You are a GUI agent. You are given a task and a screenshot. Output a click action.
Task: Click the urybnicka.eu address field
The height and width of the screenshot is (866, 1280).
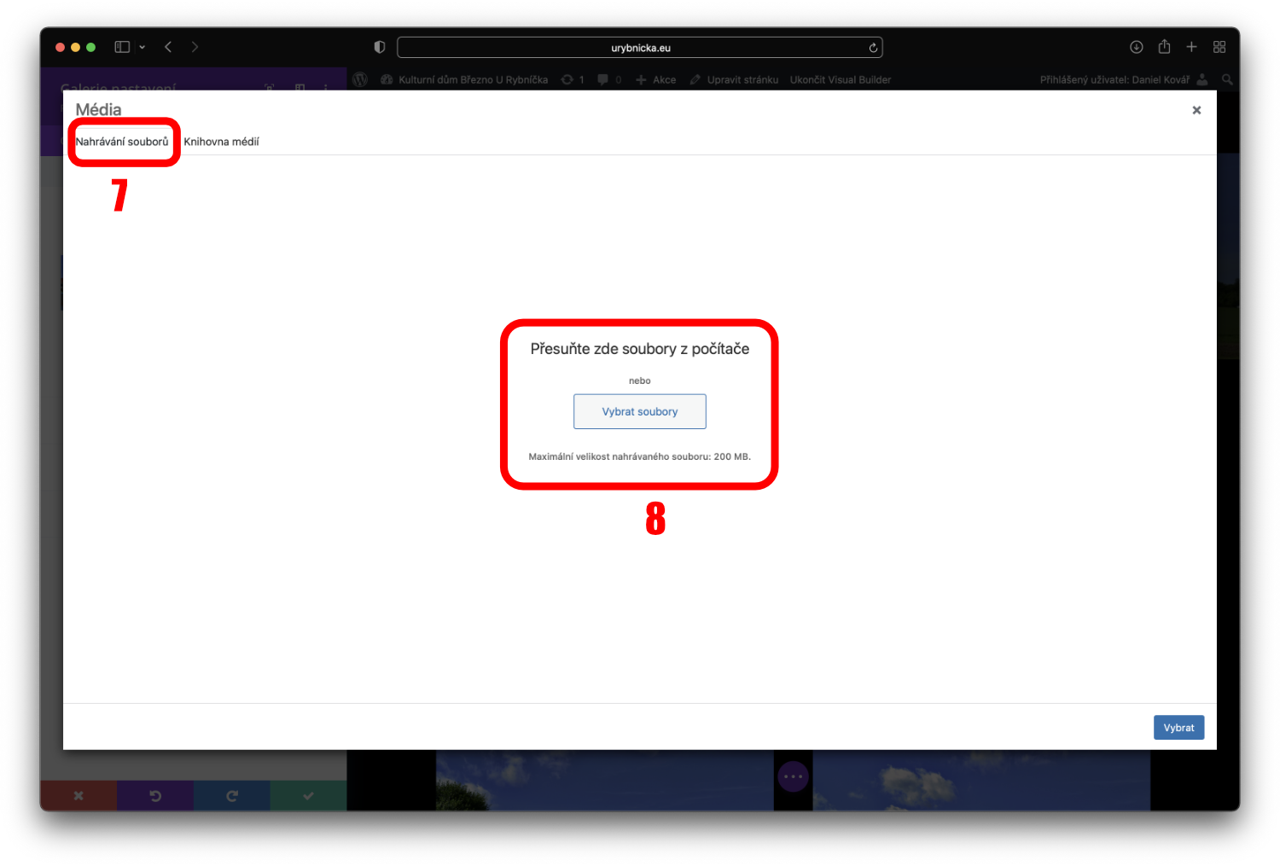click(x=640, y=48)
